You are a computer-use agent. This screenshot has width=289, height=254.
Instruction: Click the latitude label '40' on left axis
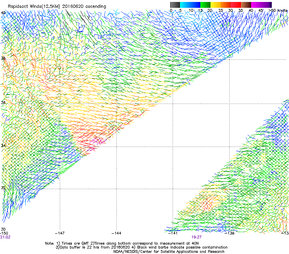point(3,13)
